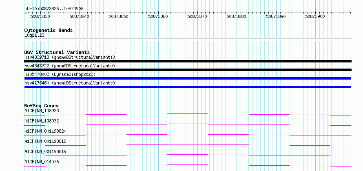Viewport: 363px width, 171px height.
Task: Open variant nsv4176460 label
Action: pos(70,83)
